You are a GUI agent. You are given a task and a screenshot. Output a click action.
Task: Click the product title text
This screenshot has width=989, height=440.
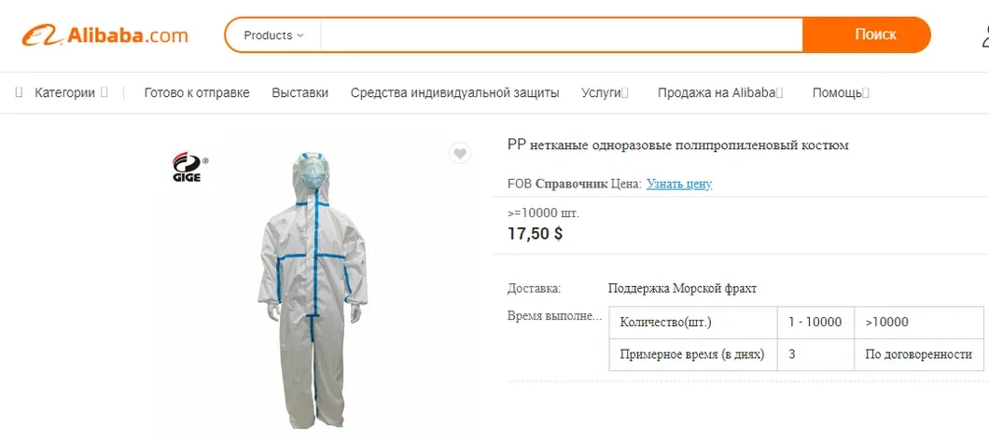[x=678, y=145]
